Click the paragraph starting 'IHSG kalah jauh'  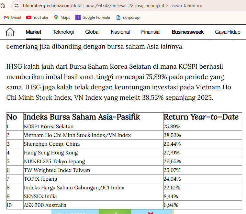[119, 82]
